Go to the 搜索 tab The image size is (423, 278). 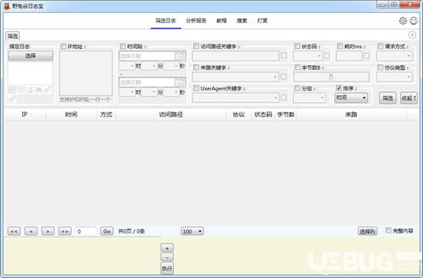click(242, 21)
